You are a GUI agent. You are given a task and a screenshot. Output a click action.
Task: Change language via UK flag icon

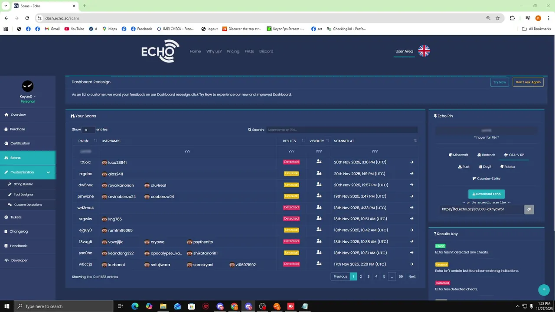(x=424, y=51)
